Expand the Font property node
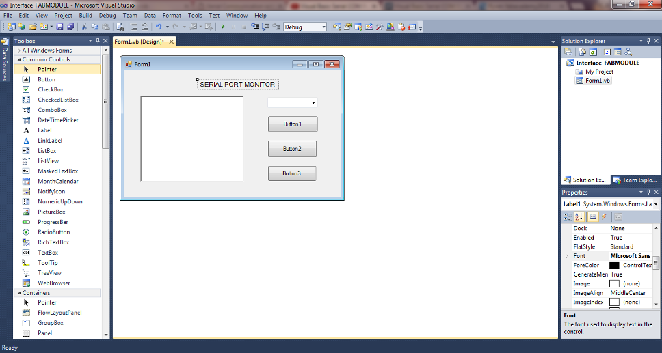The image size is (662, 353). click(567, 256)
